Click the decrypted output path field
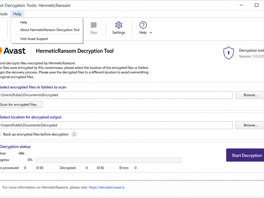 click(x=116, y=125)
